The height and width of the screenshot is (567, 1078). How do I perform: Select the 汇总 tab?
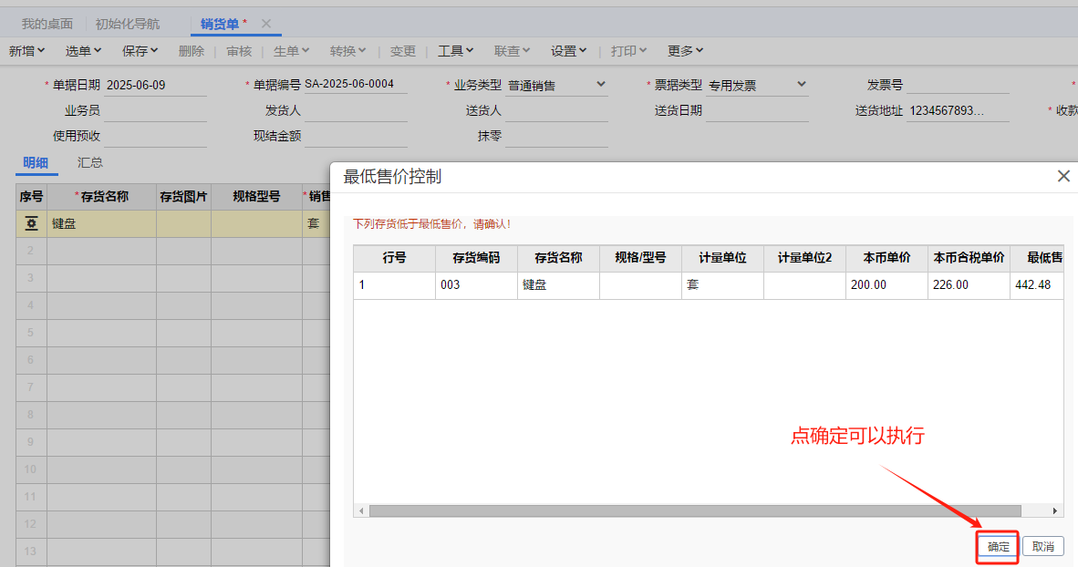click(90, 162)
